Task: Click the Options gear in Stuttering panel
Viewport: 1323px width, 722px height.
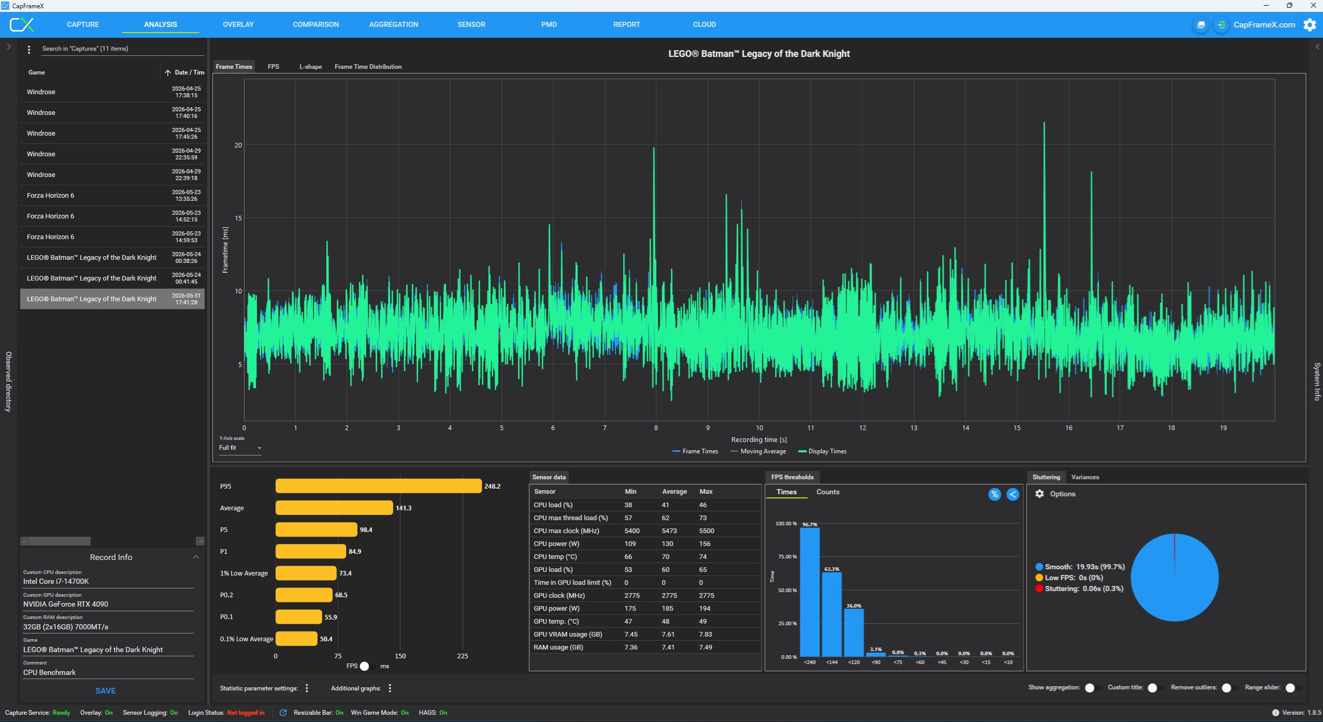Action: pos(1039,494)
